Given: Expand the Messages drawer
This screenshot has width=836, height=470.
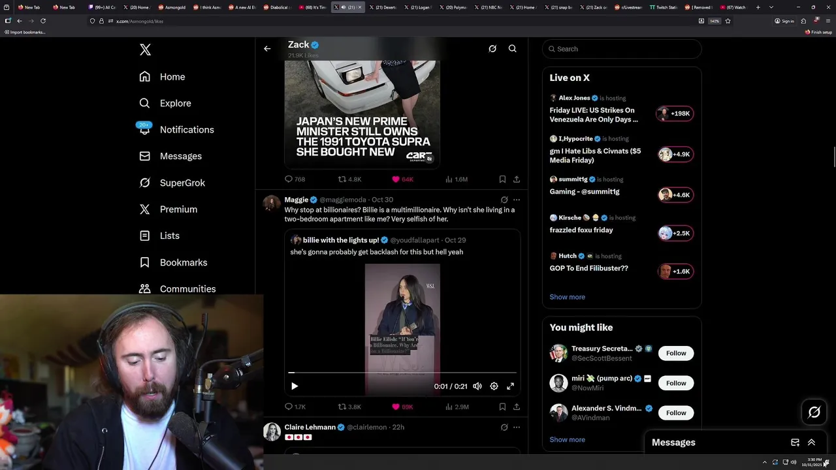Looking at the screenshot, I should pyautogui.click(x=811, y=443).
